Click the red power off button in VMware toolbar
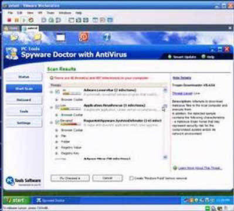Screen dimensions: 234x211 tap(9, 20)
